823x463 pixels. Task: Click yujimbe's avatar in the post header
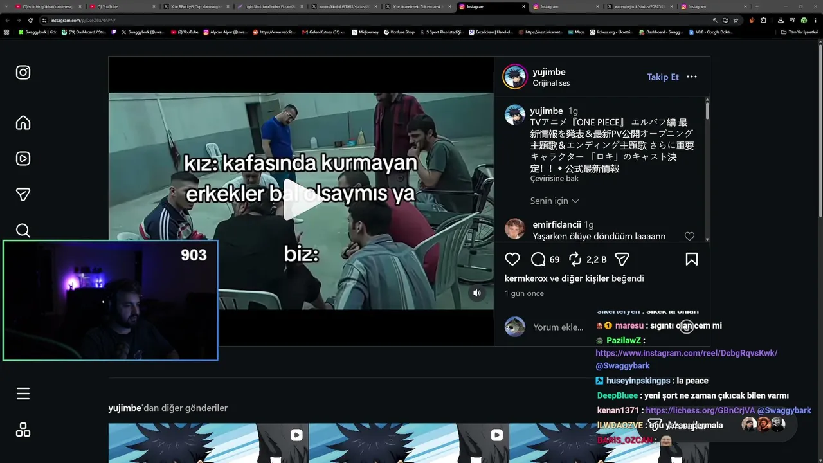515,77
